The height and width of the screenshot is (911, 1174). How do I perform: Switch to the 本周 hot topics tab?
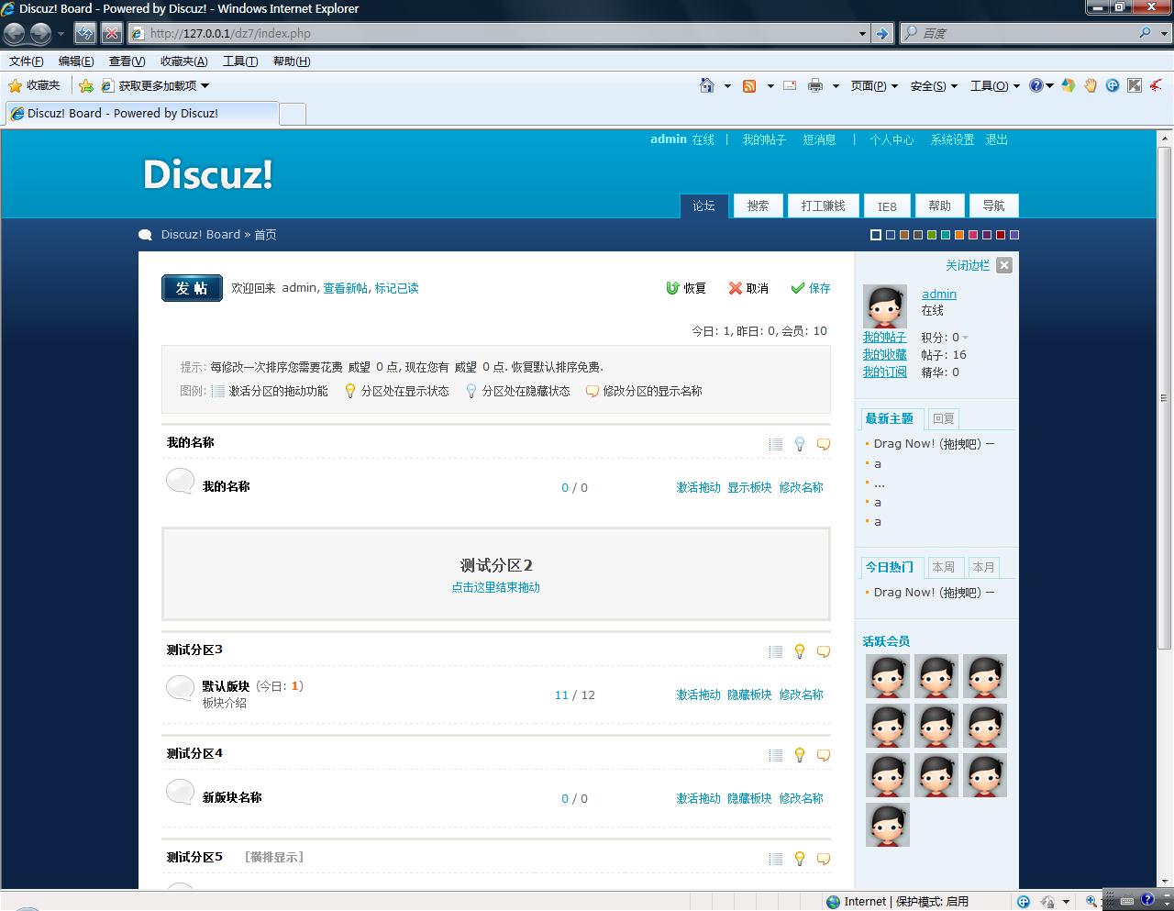[x=944, y=567]
